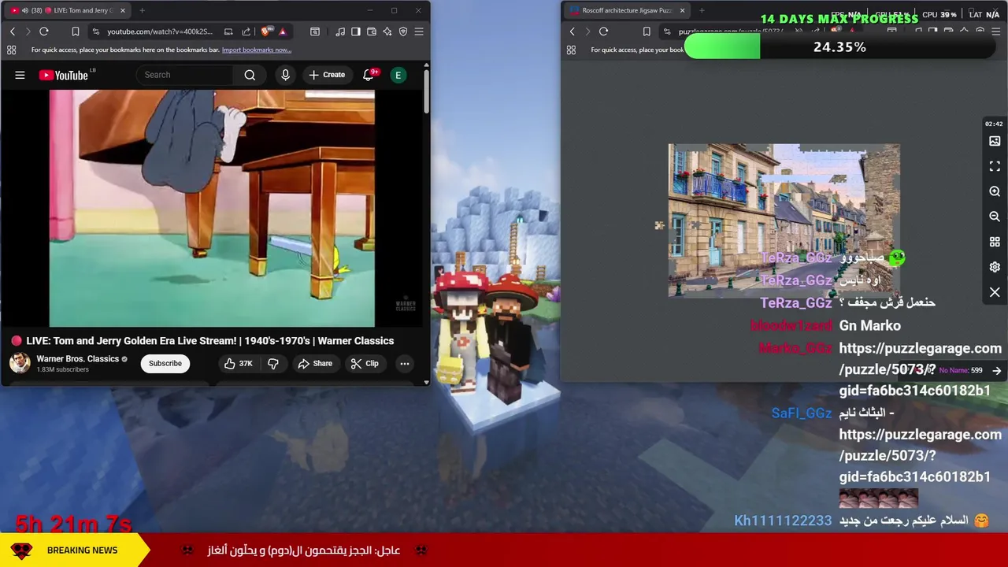Bookmark the puzzle page
Viewport: 1008px width, 567px height.
[x=647, y=31]
